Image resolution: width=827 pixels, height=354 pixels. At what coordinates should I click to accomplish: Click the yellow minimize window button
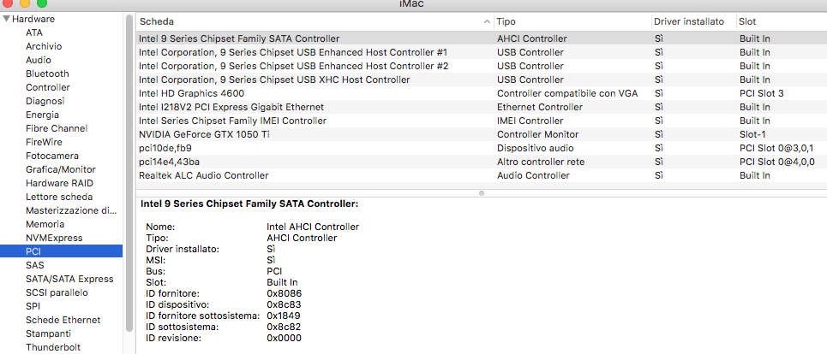point(25,3)
